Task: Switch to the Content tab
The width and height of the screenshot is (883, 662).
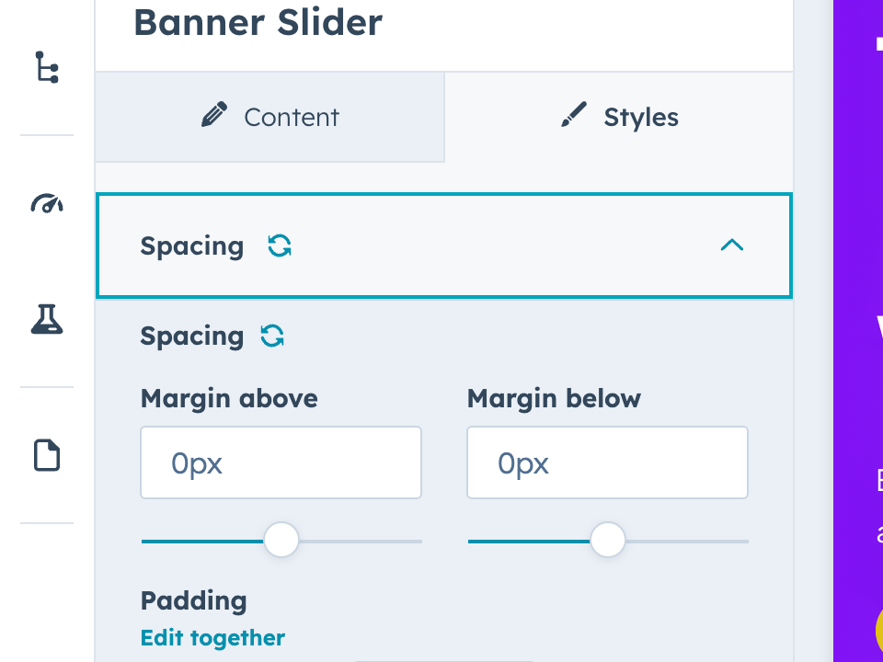Action: click(269, 117)
